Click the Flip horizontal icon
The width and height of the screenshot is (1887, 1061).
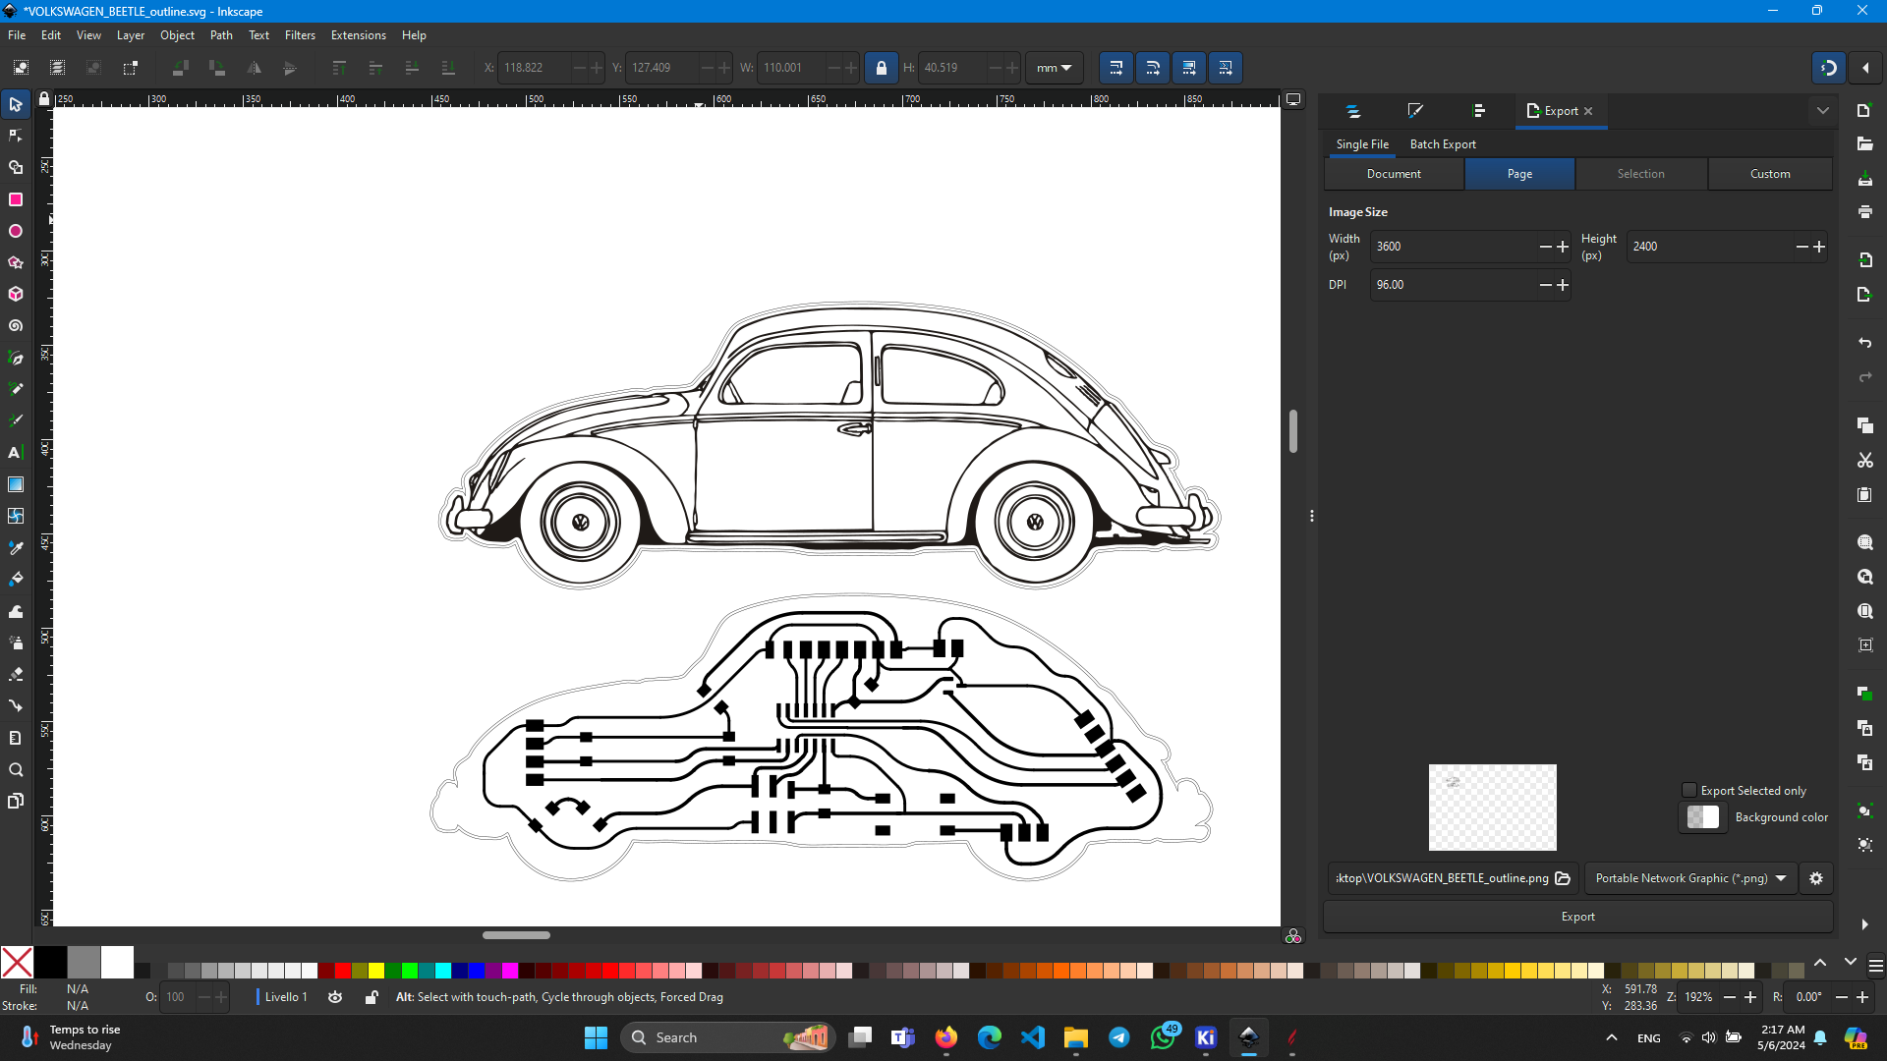pos(254,68)
